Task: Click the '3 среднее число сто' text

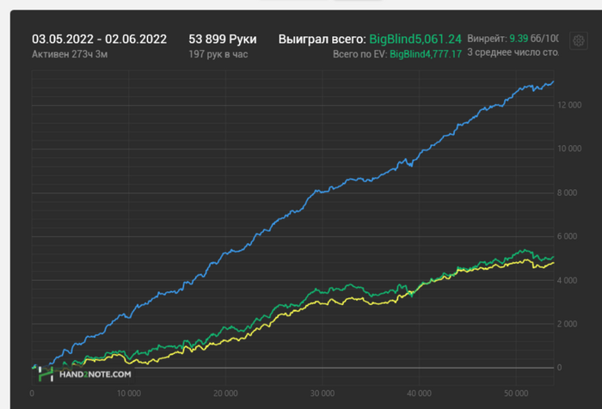Action: pos(513,52)
